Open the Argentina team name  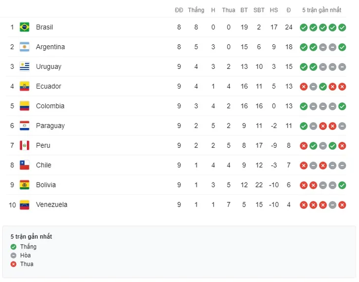point(50,47)
